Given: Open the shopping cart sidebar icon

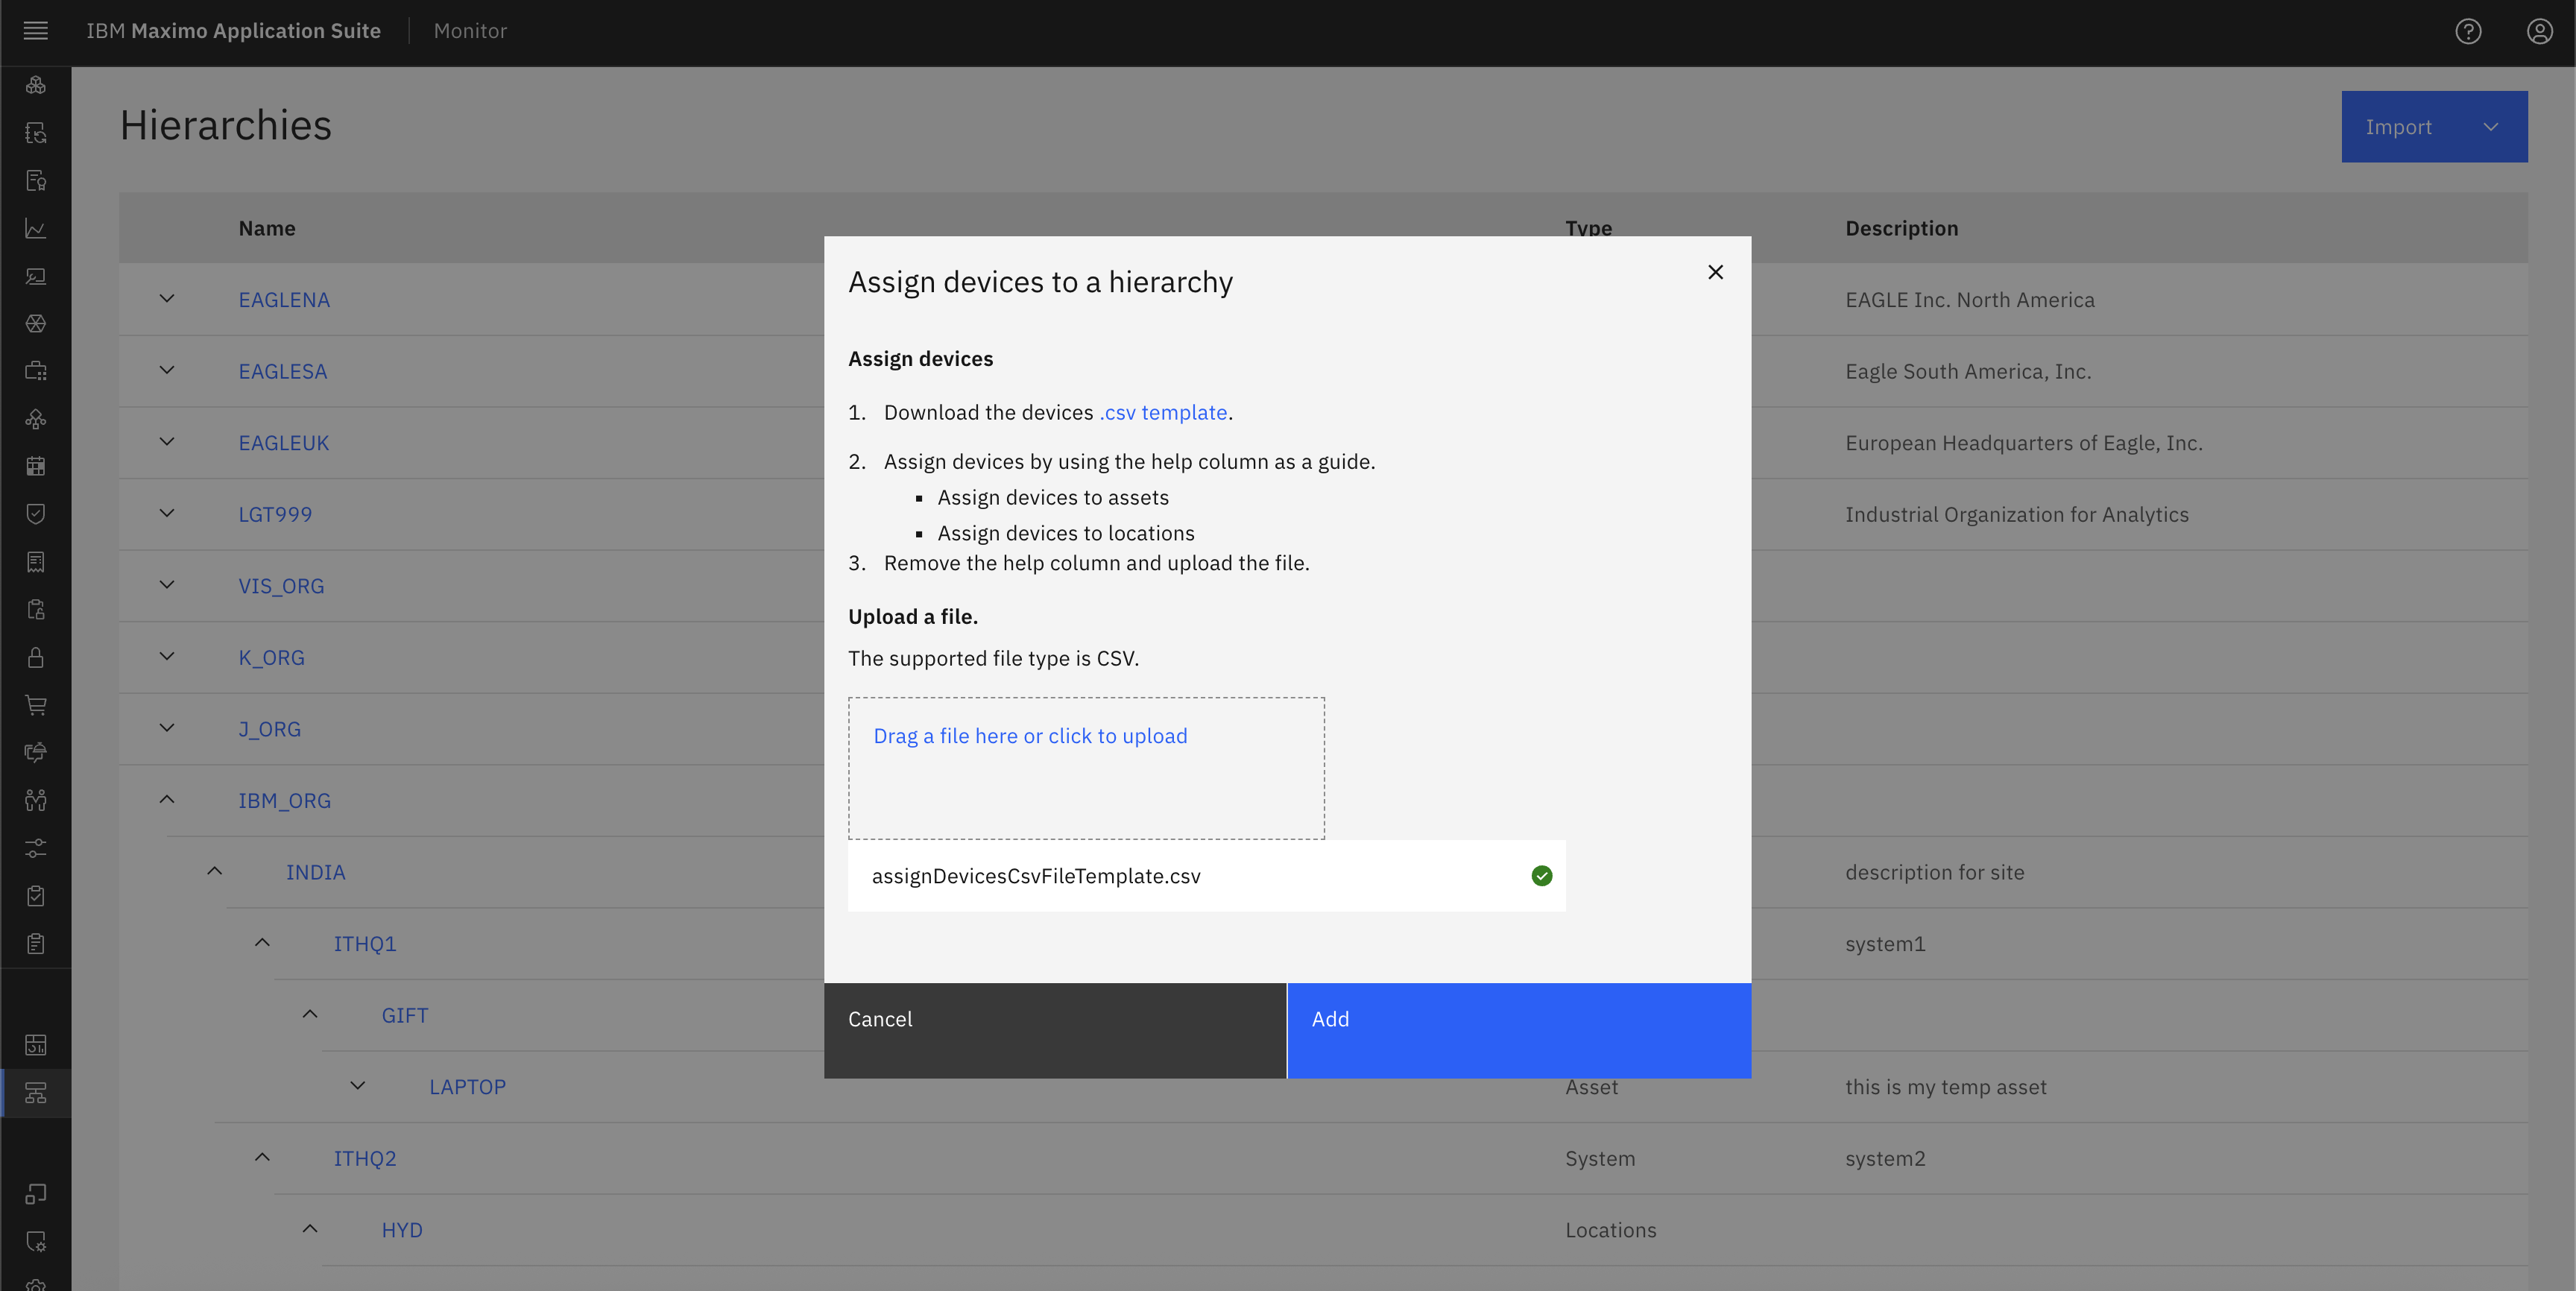Looking at the screenshot, I should tap(36, 705).
